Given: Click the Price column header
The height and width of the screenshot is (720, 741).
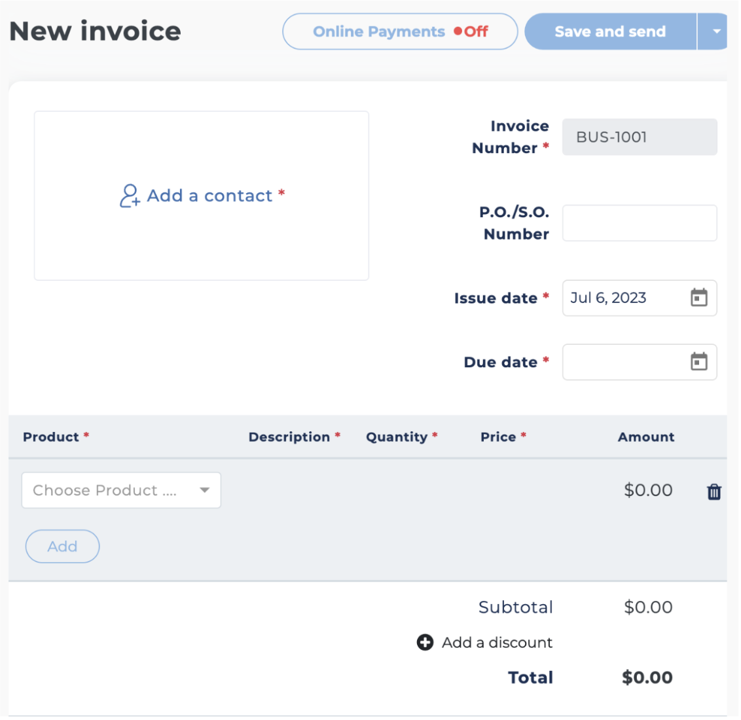Looking at the screenshot, I should tap(498, 437).
